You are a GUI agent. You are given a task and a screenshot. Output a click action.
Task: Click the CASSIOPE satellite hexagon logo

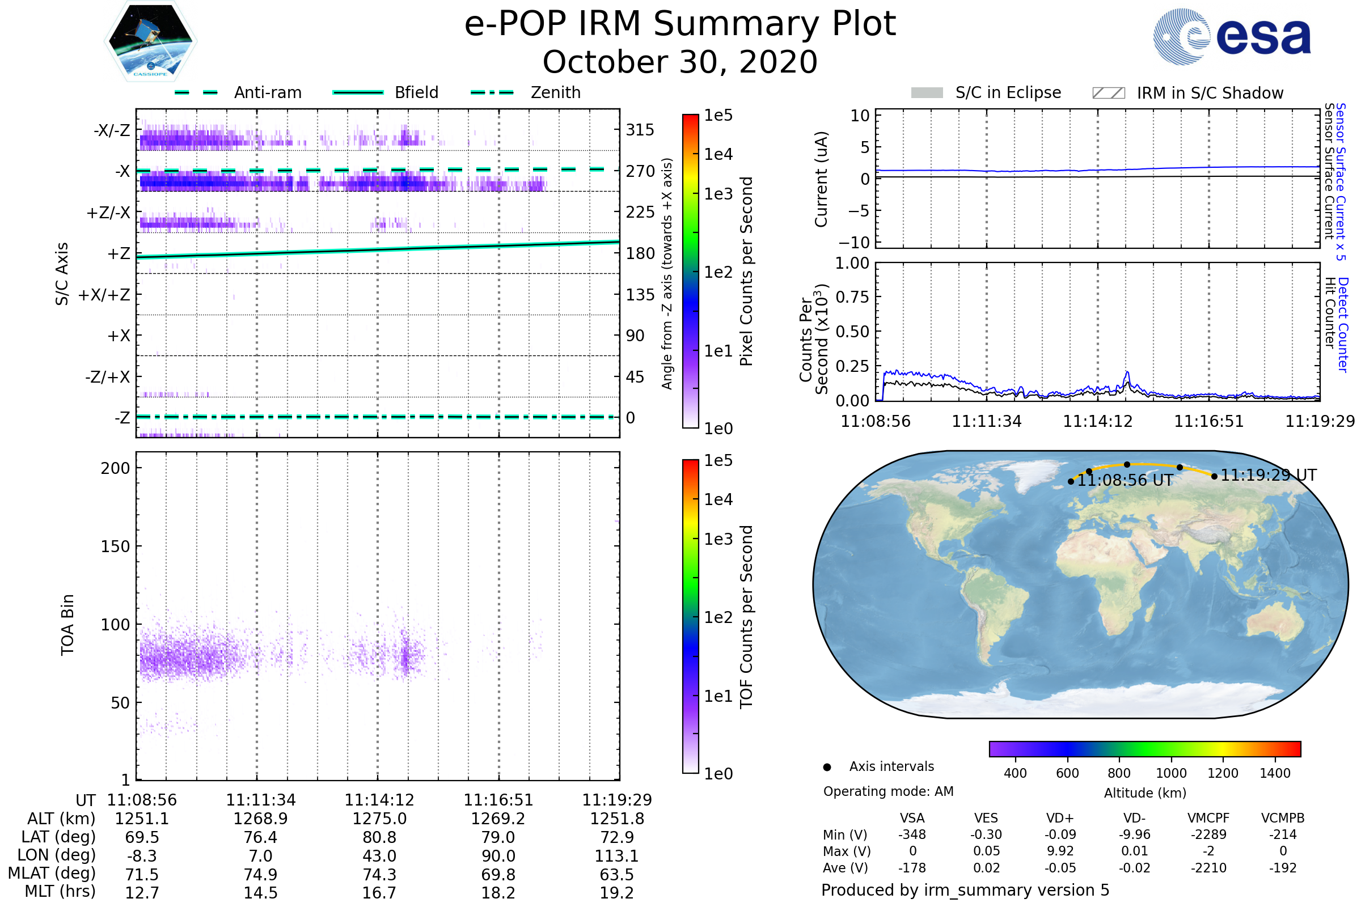[x=150, y=41]
